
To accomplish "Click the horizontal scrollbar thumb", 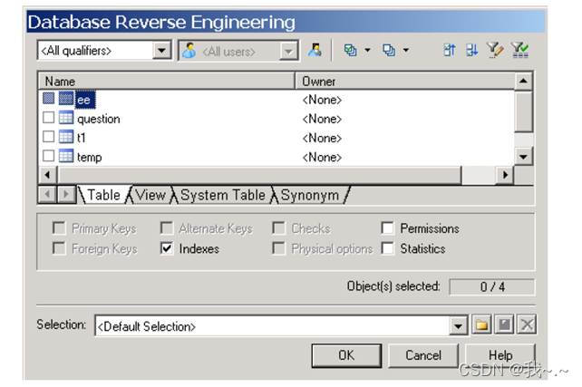I will pyautogui.click(x=258, y=174).
